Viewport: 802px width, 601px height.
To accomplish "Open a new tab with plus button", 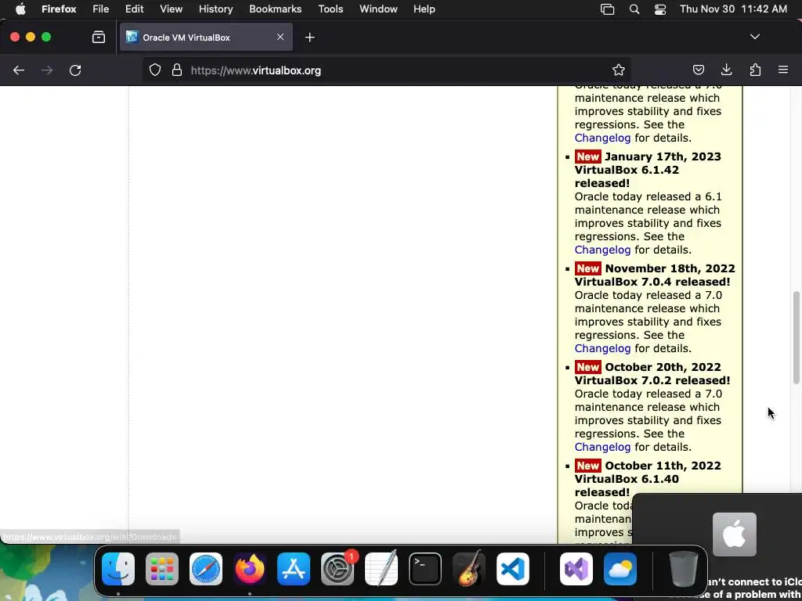I will point(309,38).
